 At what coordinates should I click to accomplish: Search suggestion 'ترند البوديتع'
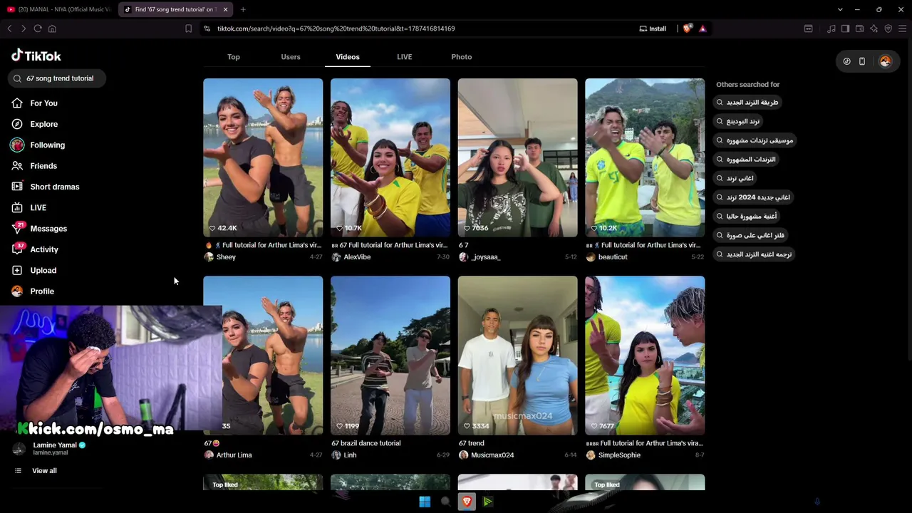738,121
